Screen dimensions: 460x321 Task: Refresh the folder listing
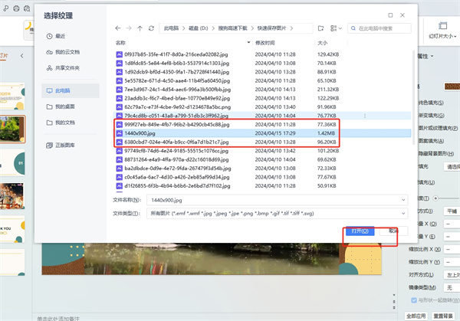(151, 28)
